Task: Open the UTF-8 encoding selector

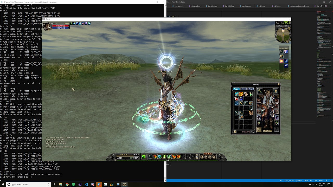Action: pyautogui.click(x=306, y=181)
